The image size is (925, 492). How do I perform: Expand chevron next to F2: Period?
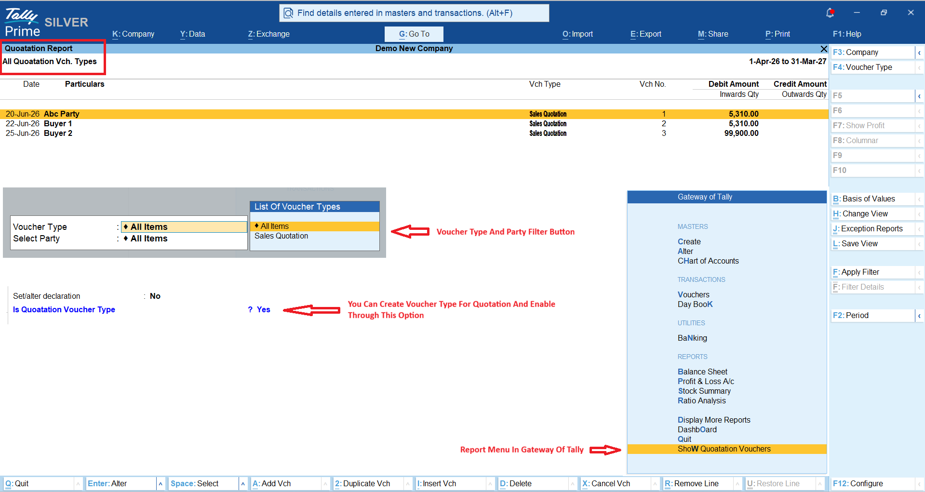point(920,316)
